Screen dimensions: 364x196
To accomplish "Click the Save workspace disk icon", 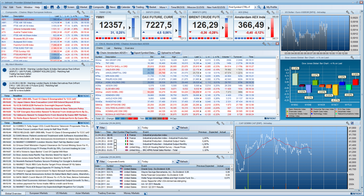I will click(x=52, y=7).
